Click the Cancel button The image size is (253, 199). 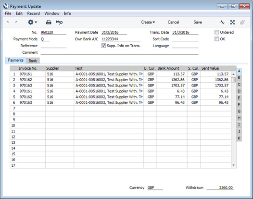click(x=173, y=22)
